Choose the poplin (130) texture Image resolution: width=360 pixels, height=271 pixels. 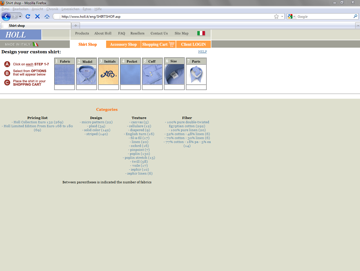click(139, 154)
